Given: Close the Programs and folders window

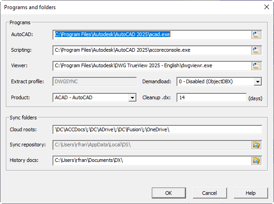Looking at the screenshot, I should [x=267, y=7].
